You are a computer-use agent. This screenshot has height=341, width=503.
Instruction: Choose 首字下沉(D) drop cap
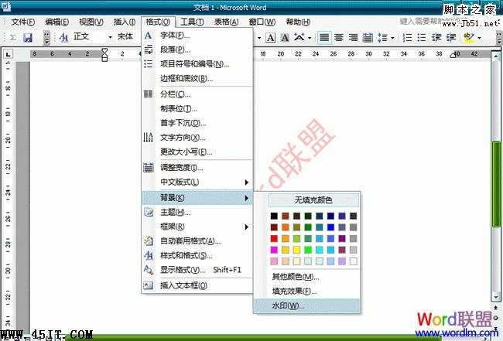point(197,123)
